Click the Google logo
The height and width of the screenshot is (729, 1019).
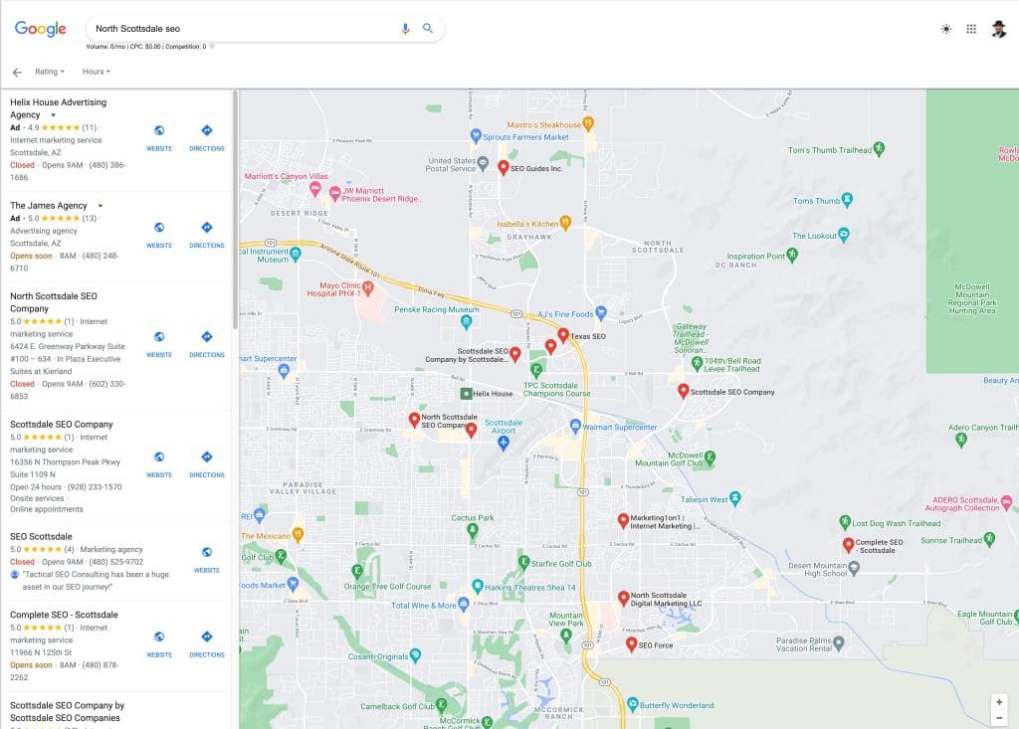coord(40,29)
